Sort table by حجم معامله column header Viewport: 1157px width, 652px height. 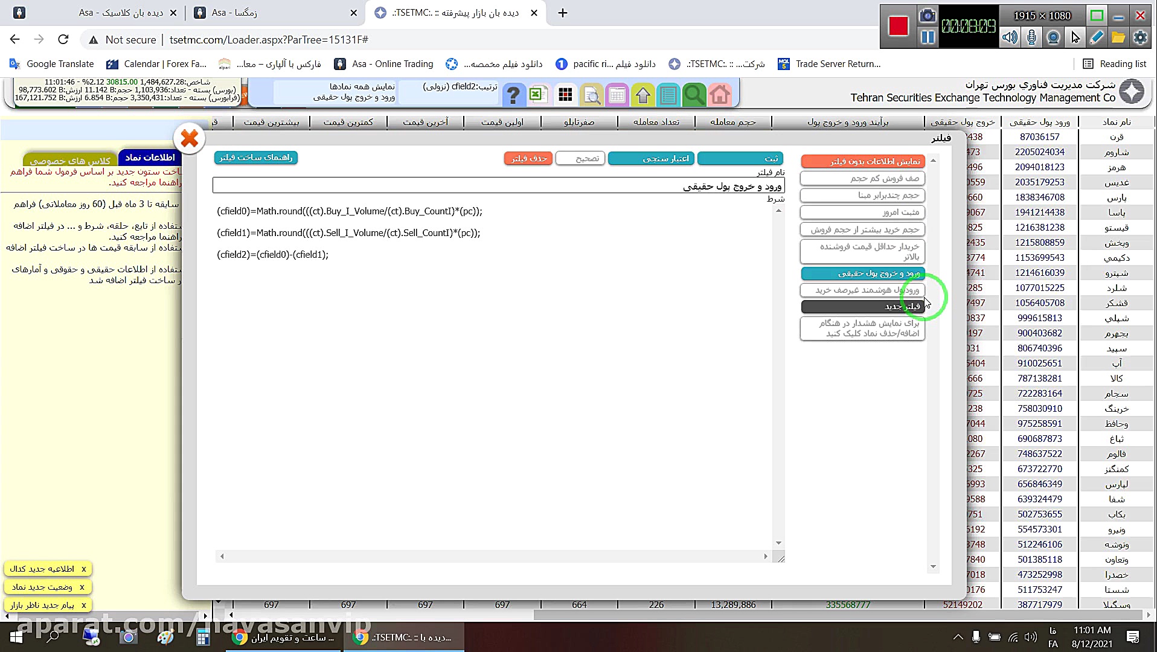click(x=733, y=122)
